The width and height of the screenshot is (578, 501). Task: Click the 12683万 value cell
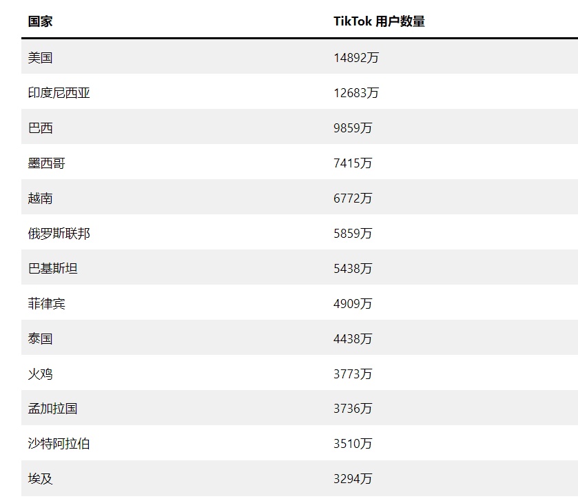click(x=356, y=93)
